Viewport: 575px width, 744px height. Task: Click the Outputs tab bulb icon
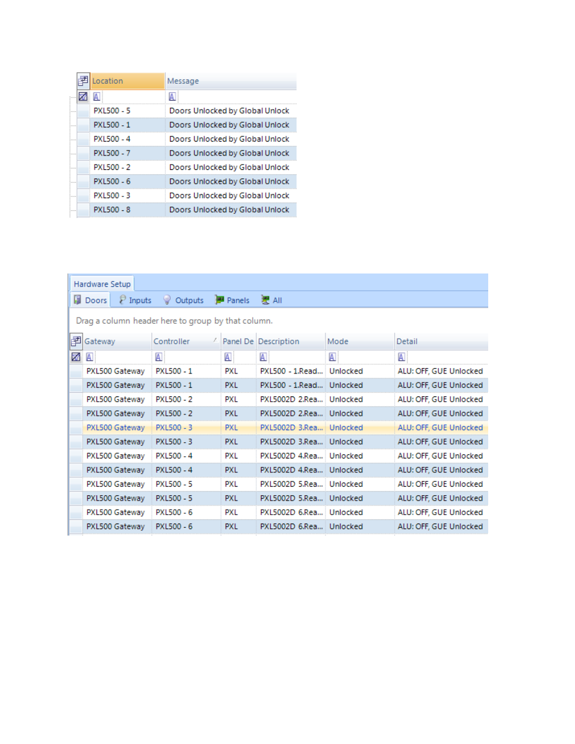point(167,299)
